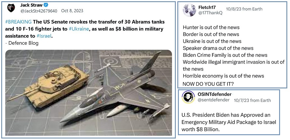
Task: Click the NOW DO YOU GET IT? line
Action: click(x=208, y=83)
